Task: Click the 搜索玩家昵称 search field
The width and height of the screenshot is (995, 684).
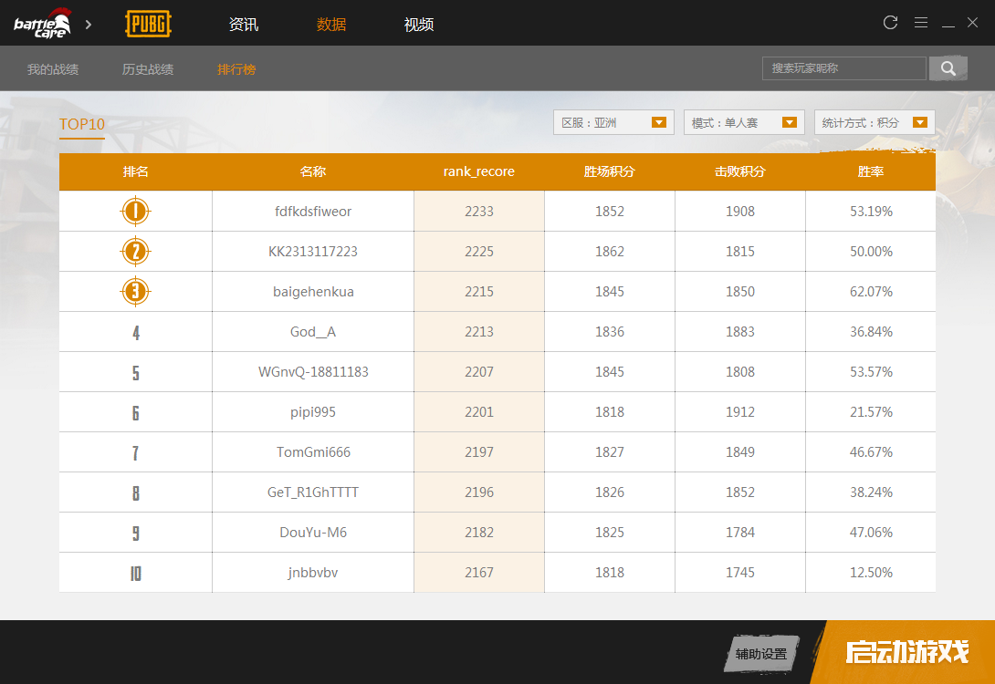Action: [844, 67]
